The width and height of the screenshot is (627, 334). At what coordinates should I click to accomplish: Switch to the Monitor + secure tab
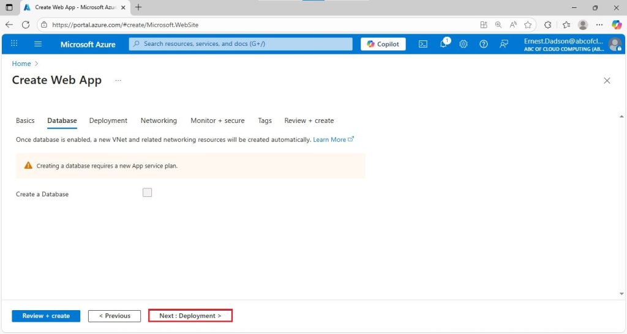217,121
